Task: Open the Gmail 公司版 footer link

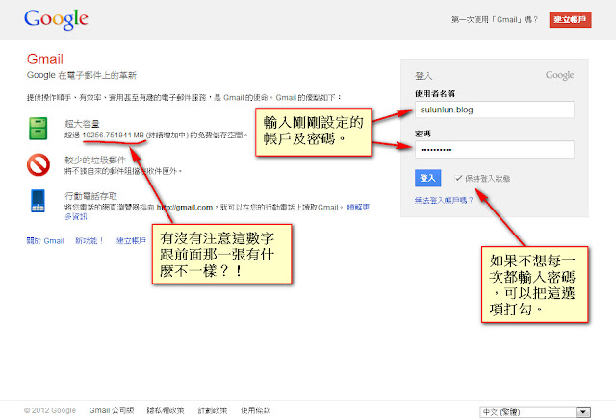Action: click(112, 410)
